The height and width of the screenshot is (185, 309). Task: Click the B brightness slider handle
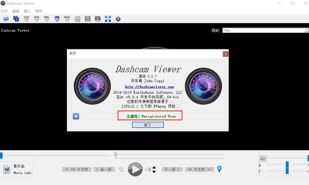287,165
